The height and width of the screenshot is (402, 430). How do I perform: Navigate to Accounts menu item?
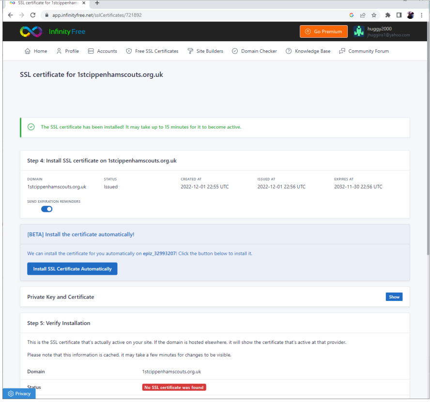point(102,51)
